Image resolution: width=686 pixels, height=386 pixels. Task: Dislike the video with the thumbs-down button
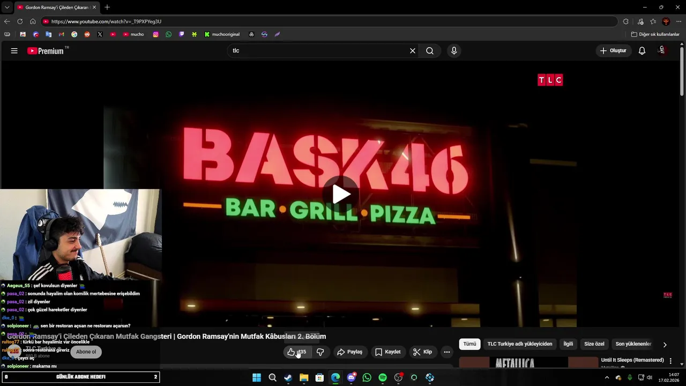(x=320, y=352)
